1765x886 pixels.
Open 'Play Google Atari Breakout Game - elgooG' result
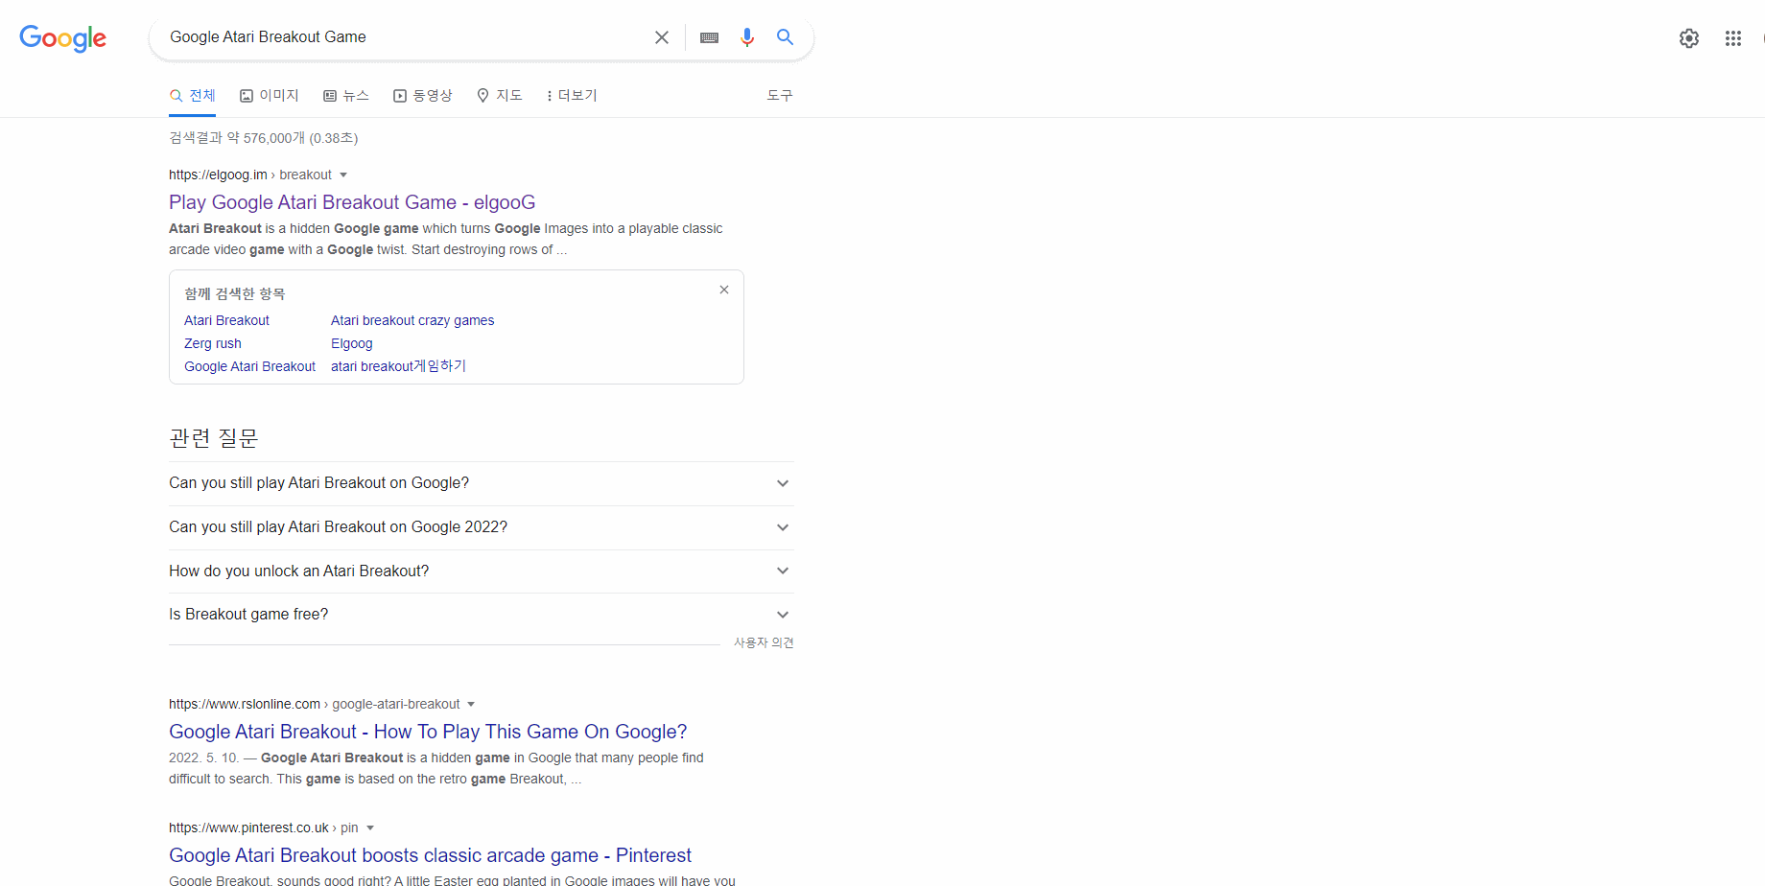[x=352, y=202]
